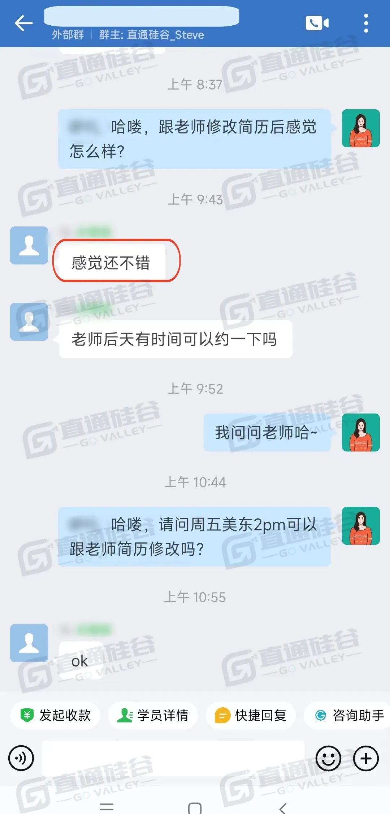Open 学员详情 quick action
This screenshot has height=814, width=390.
click(153, 715)
